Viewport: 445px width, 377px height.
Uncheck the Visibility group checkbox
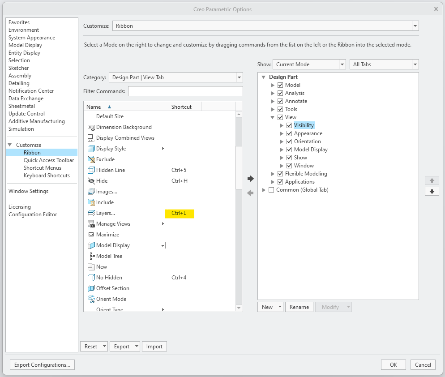[289, 125]
